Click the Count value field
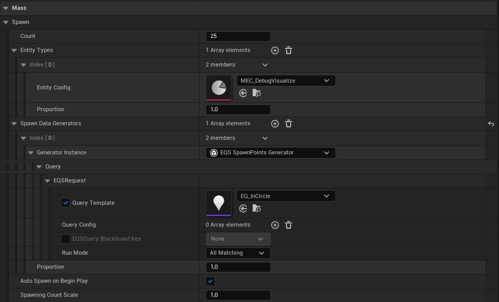 (x=238, y=36)
